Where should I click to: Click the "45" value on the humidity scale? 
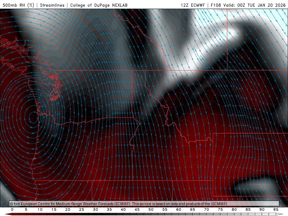pos(137,210)
